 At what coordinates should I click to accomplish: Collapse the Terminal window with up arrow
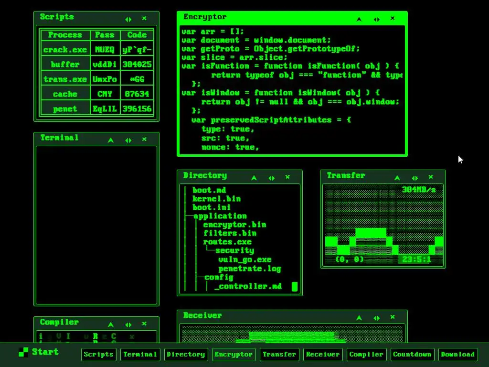coord(111,140)
